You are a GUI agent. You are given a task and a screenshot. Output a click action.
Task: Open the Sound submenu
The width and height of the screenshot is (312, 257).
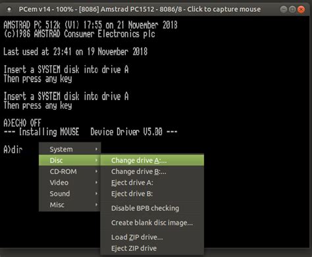(x=70, y=194)
